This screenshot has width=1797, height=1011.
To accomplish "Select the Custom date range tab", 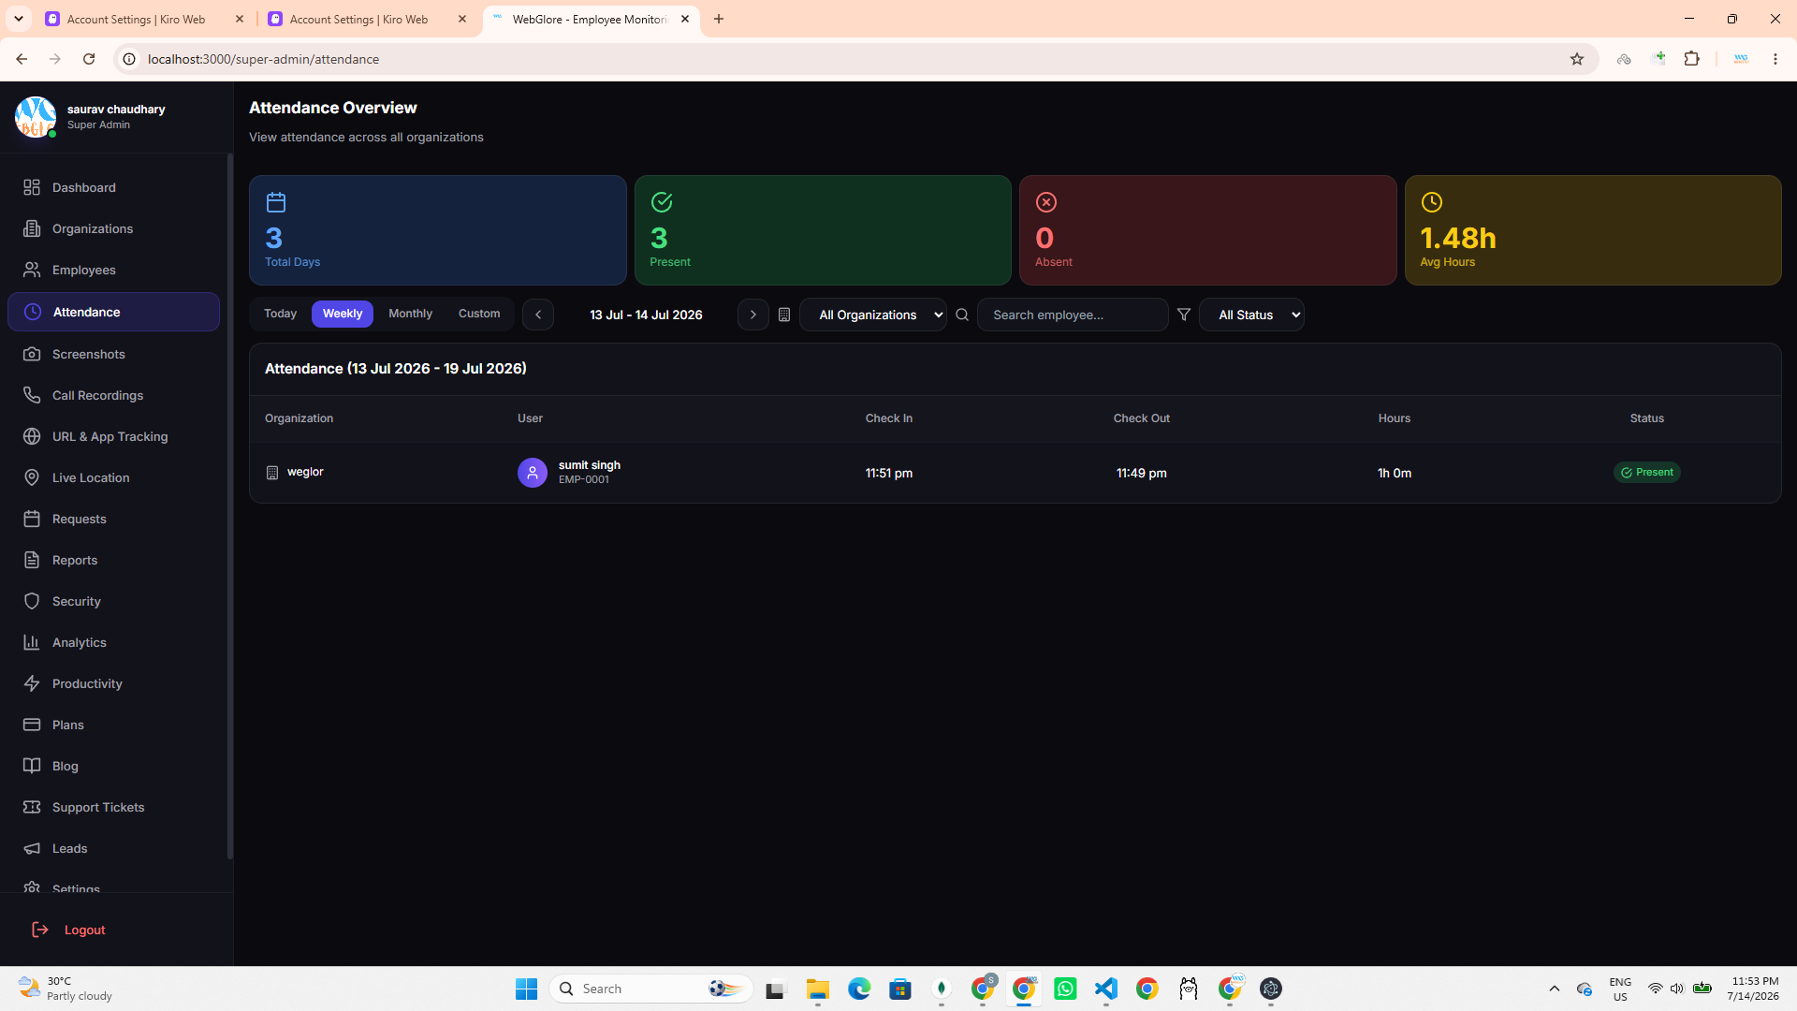I will (479, 314).
